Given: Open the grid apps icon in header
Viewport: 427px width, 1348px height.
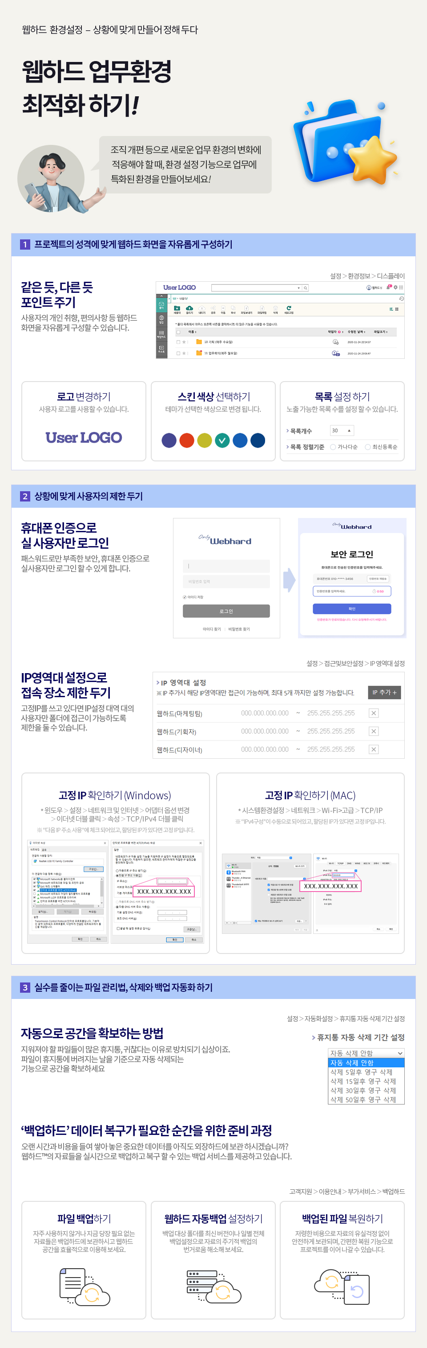Looking at the screenshot, I should click(401, 287).
